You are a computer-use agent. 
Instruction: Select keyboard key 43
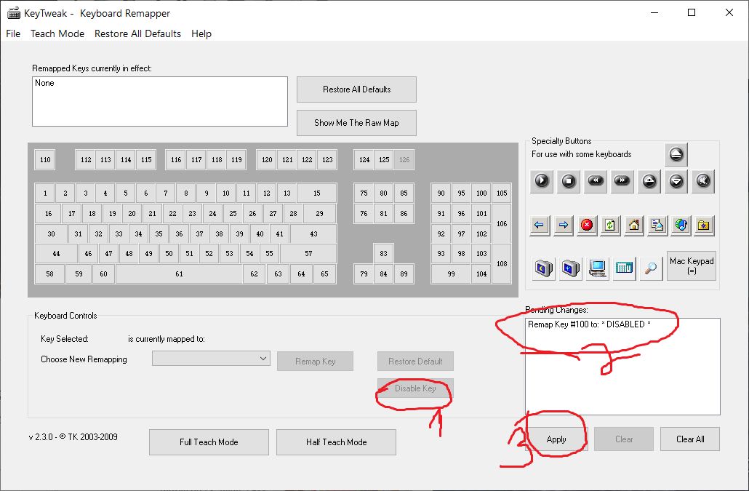(313, 233)
